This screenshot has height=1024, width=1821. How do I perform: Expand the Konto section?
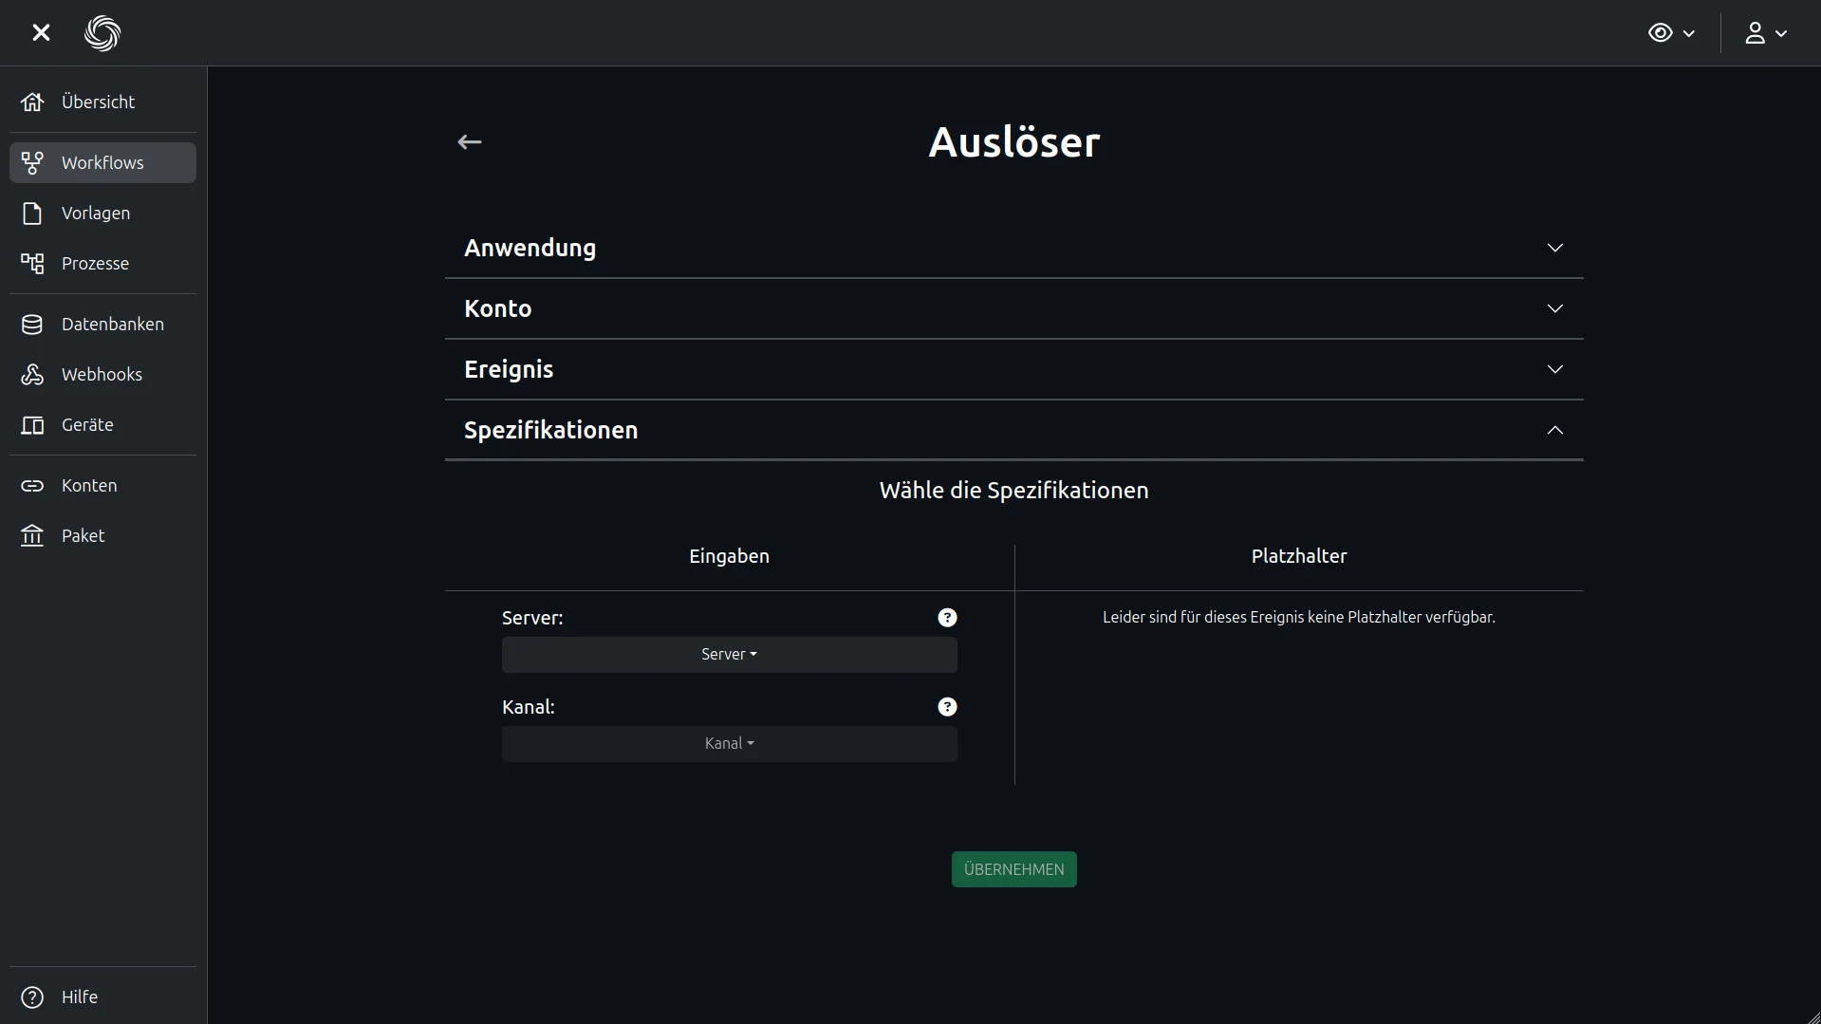point(1013,308)
